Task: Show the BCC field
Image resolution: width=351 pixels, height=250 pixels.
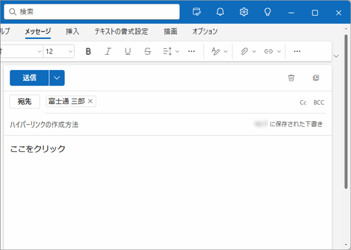Action: pyautogui.click(x=318, y=103)
